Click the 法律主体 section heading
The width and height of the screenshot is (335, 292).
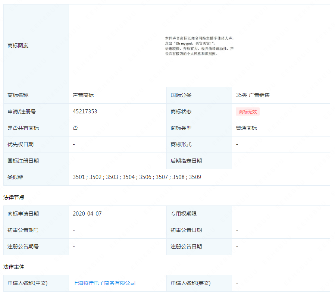pyautogui.click(x=14, y=267)
